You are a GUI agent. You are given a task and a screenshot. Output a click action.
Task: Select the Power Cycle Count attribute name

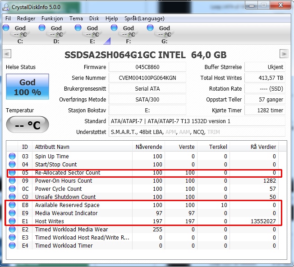point(58,189)
